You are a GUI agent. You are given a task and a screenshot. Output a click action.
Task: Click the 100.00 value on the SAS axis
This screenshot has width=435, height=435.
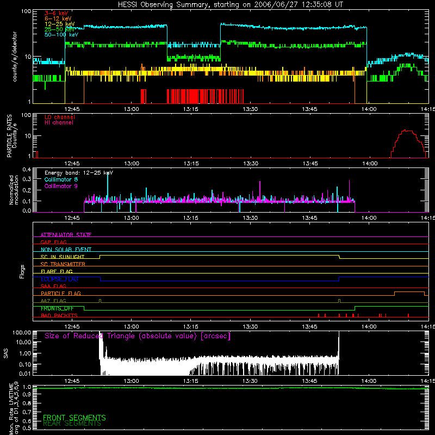coord(22,333)
